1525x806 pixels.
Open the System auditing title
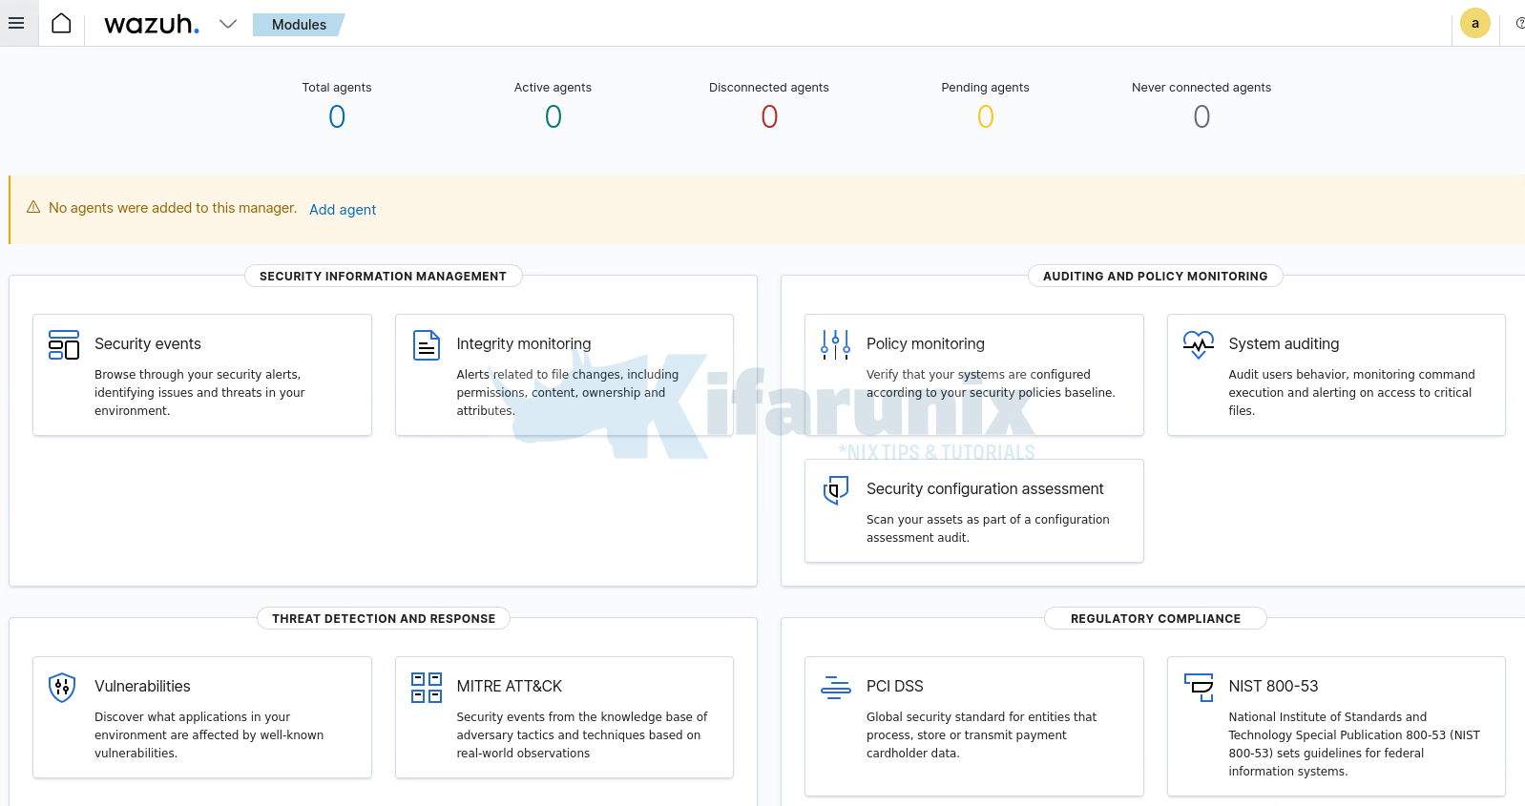pos(1284,344)
